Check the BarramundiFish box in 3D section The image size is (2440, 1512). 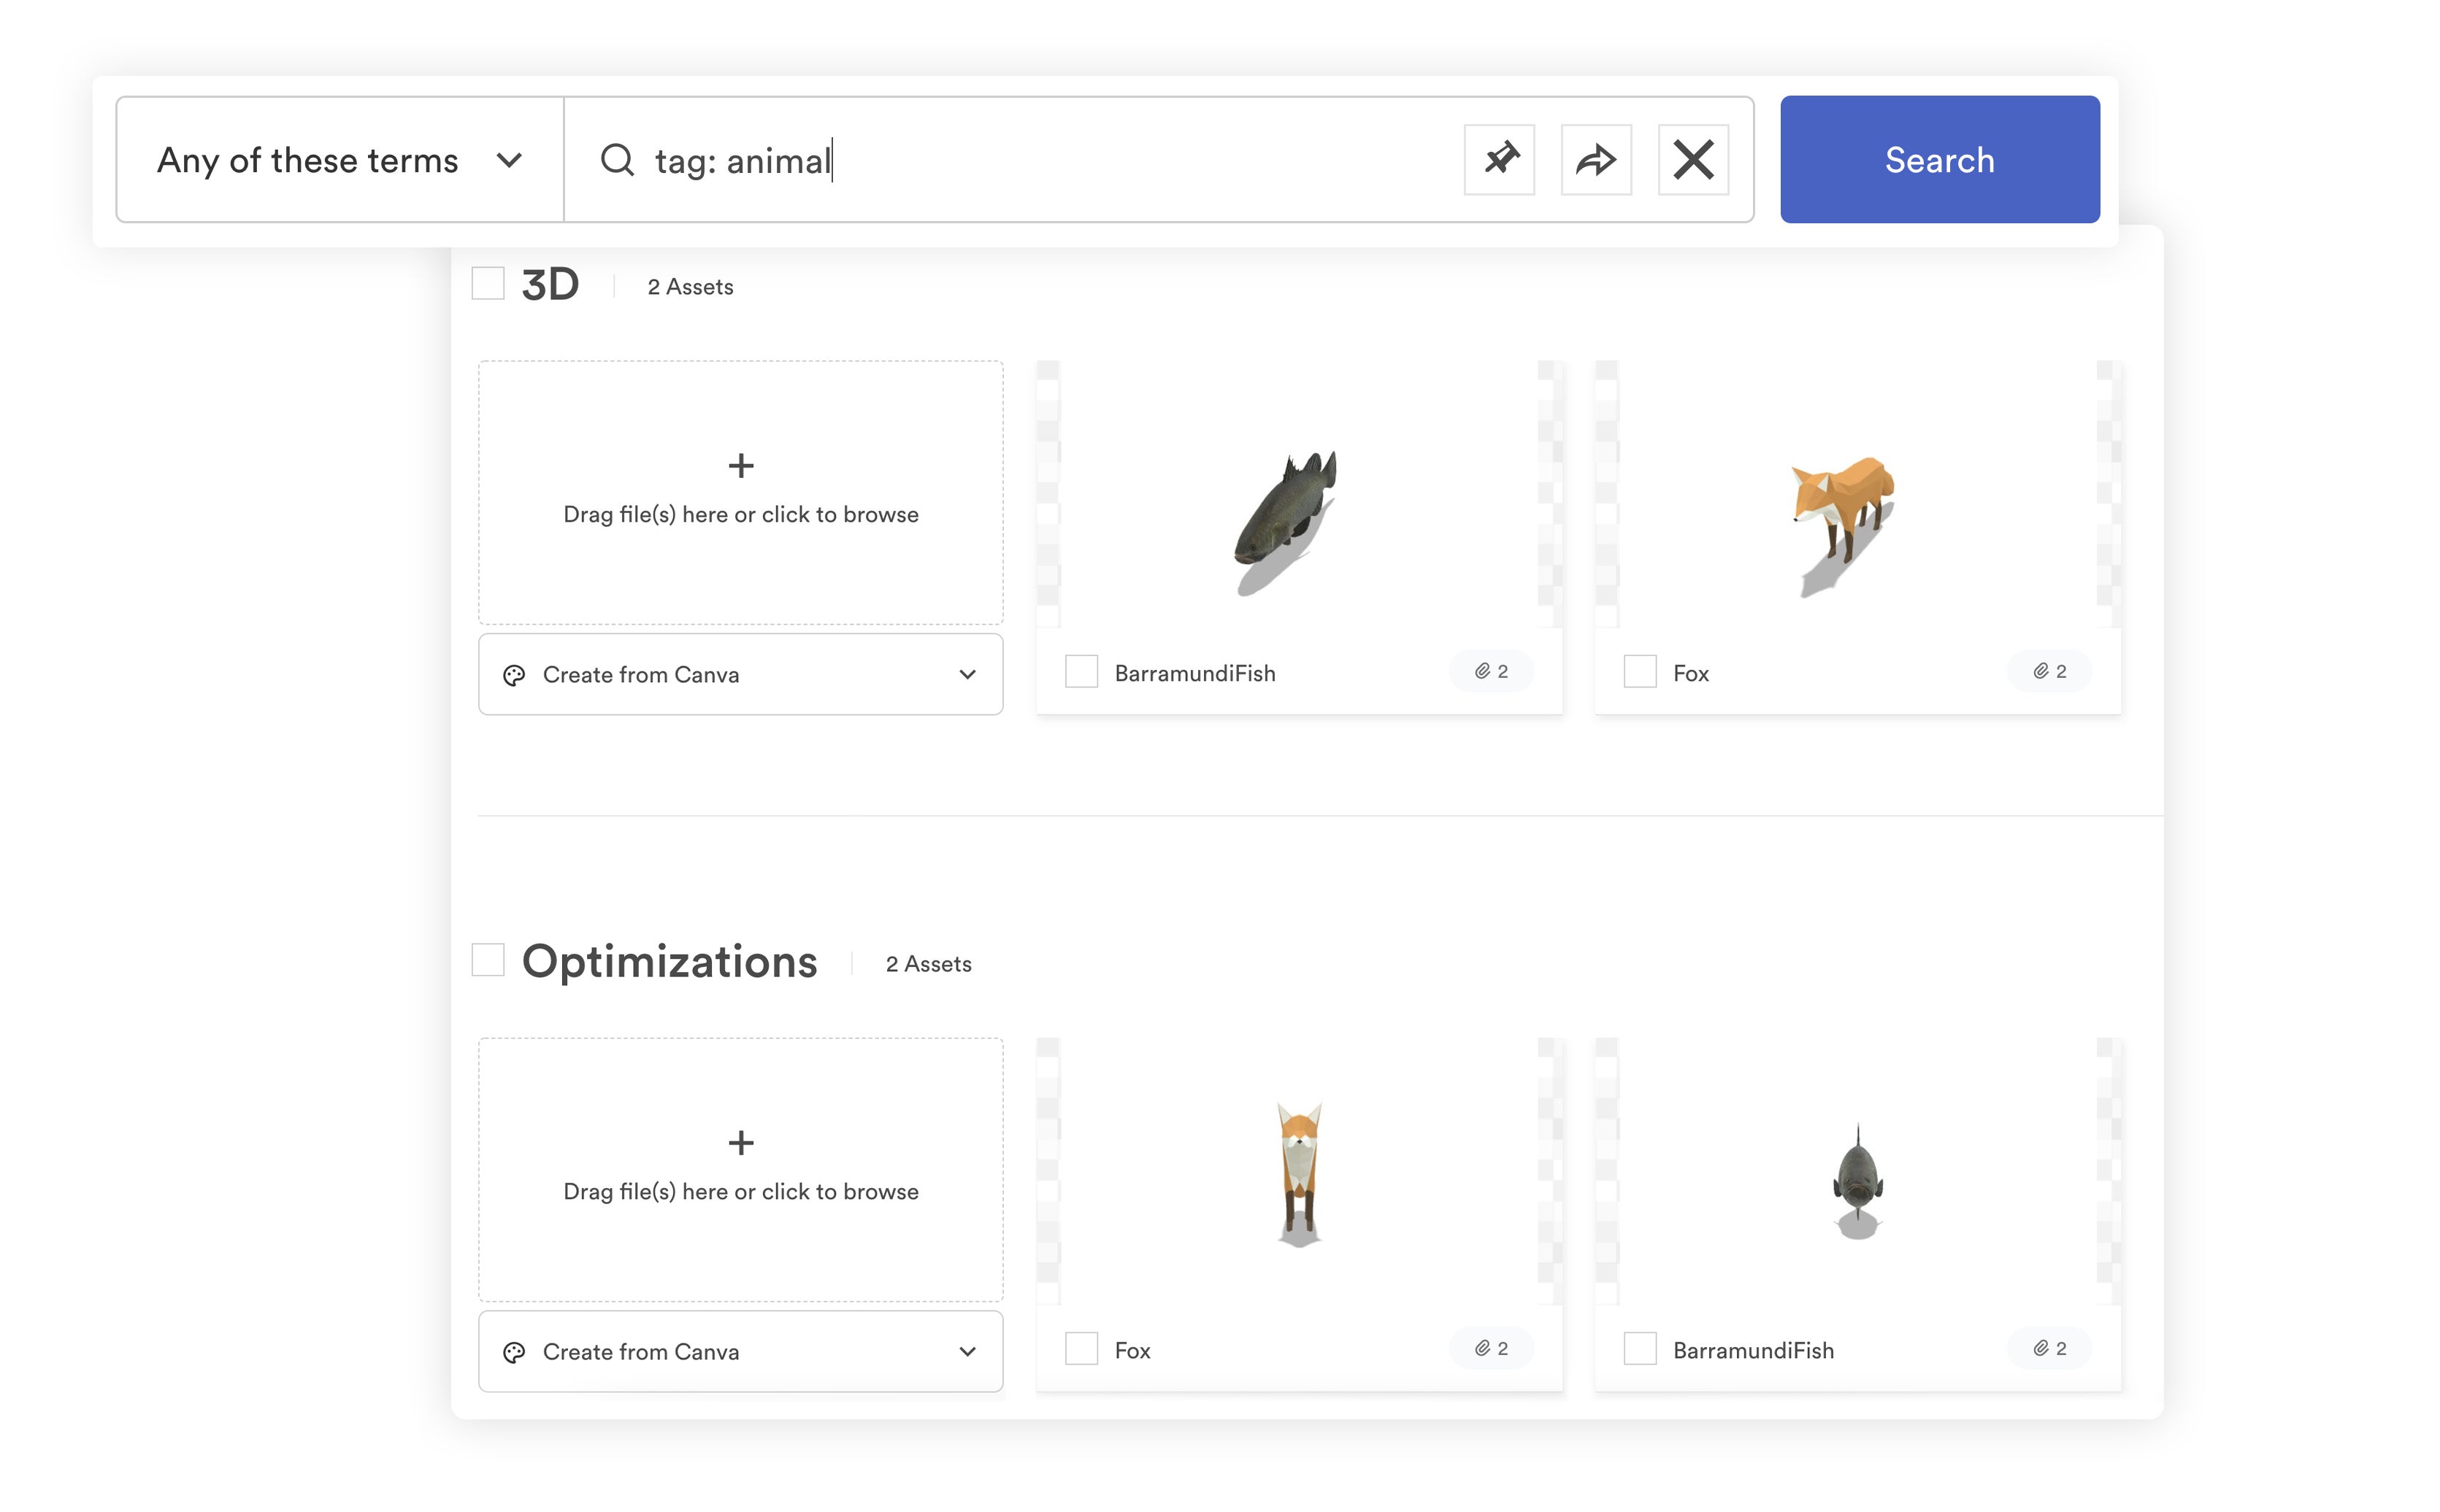[1081, 672]
